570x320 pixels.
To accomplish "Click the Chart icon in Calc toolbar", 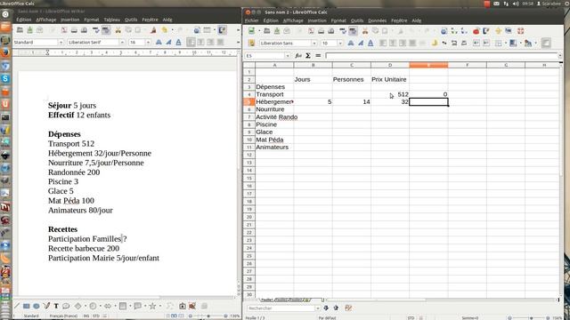I will 476,31.
